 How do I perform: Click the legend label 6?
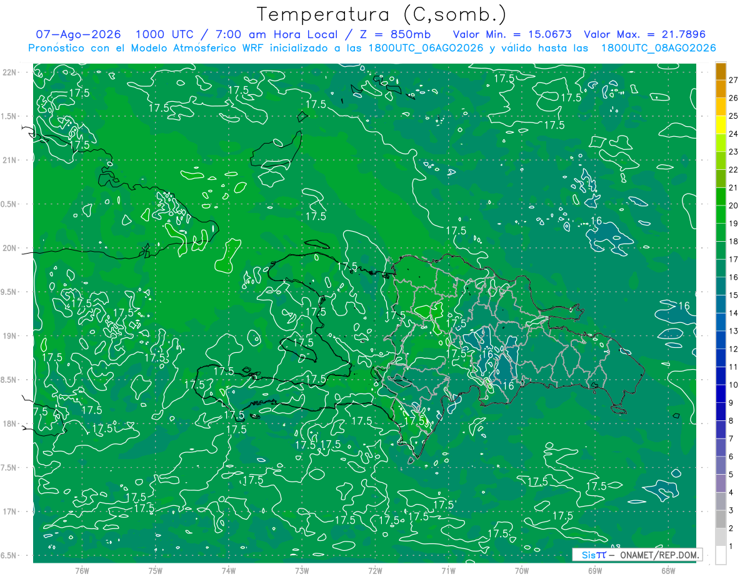tap(731, 457)
